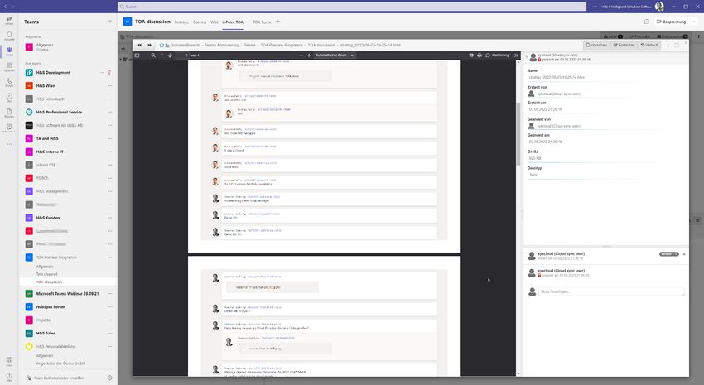Viewport: 704px width, 385px height.
Task: Start a Besprechung meeting
Action: click(671, 22)
